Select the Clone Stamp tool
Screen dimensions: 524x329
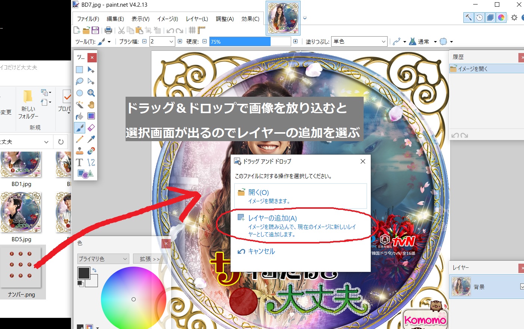coord(80,151)
